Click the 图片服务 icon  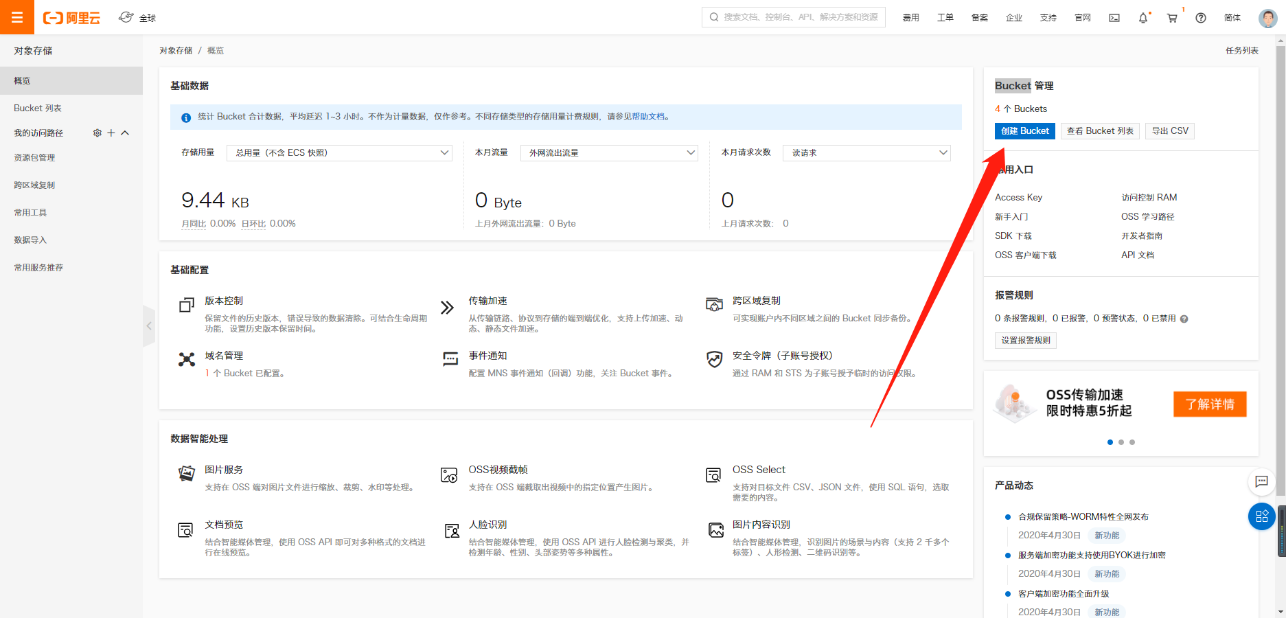click(187, 473)
